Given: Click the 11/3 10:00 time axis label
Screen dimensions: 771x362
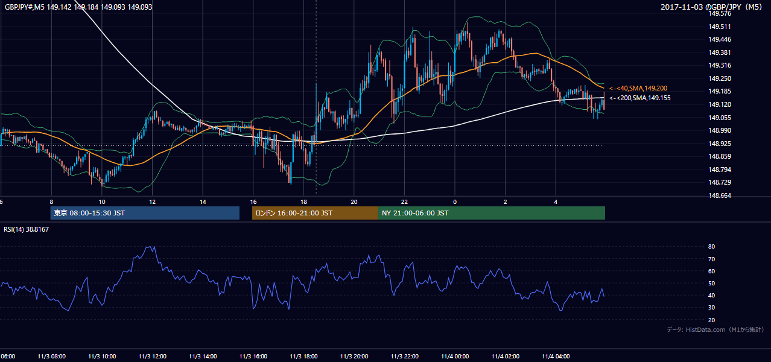Looking at the screenshot, I should click(x=101, y=357).
